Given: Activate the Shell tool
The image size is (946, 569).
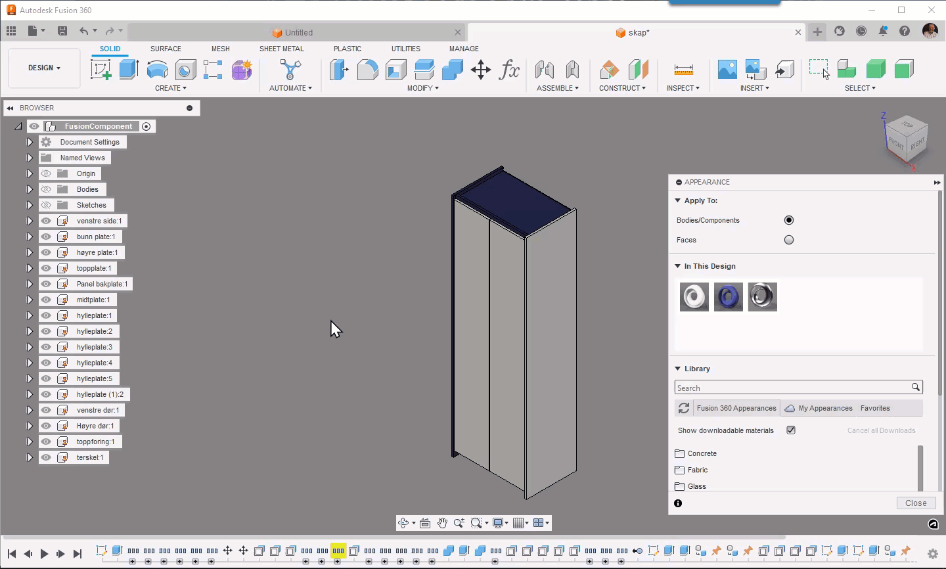Looking at the screenshot, I should coord(395,69).
